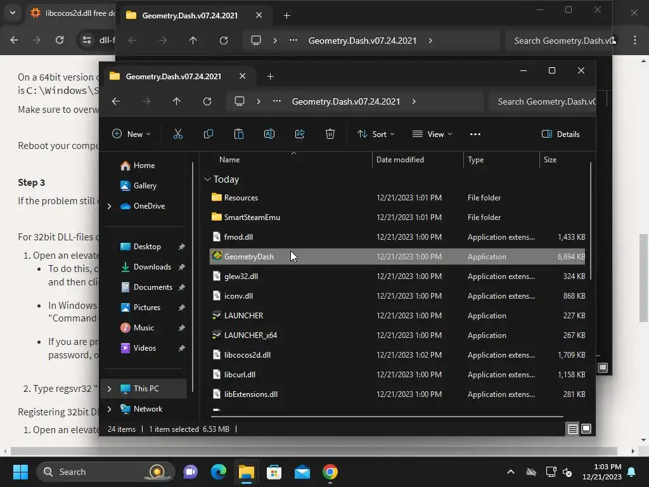The width and height of the screenshot is (649, 487).
Task: Click the pin icon next to Downloads
Action: pos(181,267)
